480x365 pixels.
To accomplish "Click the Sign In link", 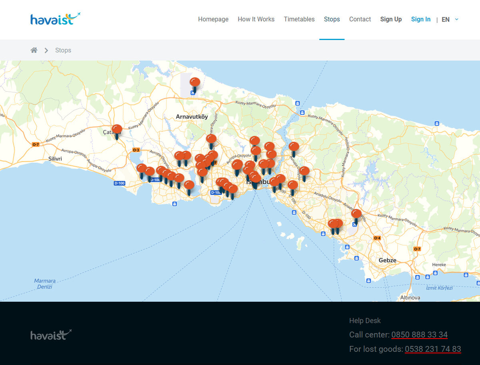I will [x=421, y=19].
